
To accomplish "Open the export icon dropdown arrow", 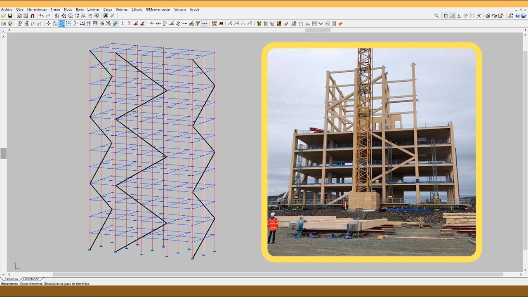I will point(504,16).
